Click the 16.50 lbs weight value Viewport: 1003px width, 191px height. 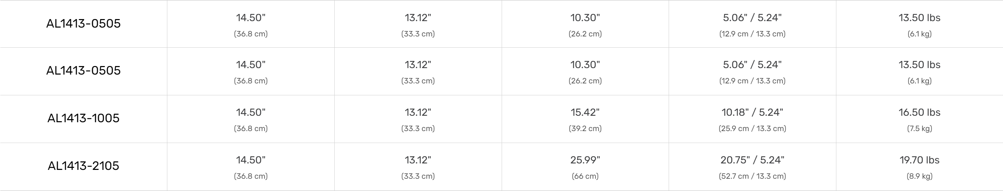919,112
